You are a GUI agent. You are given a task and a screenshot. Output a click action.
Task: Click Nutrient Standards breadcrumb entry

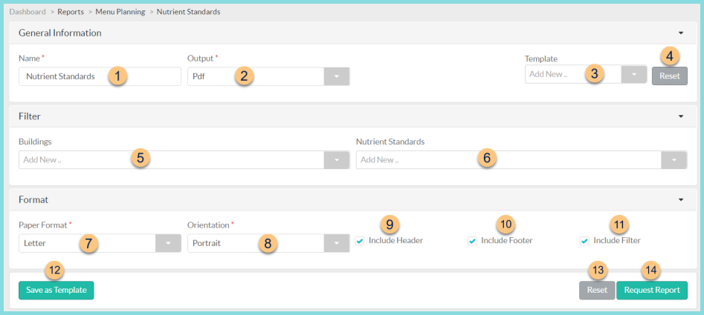point(188,12)
